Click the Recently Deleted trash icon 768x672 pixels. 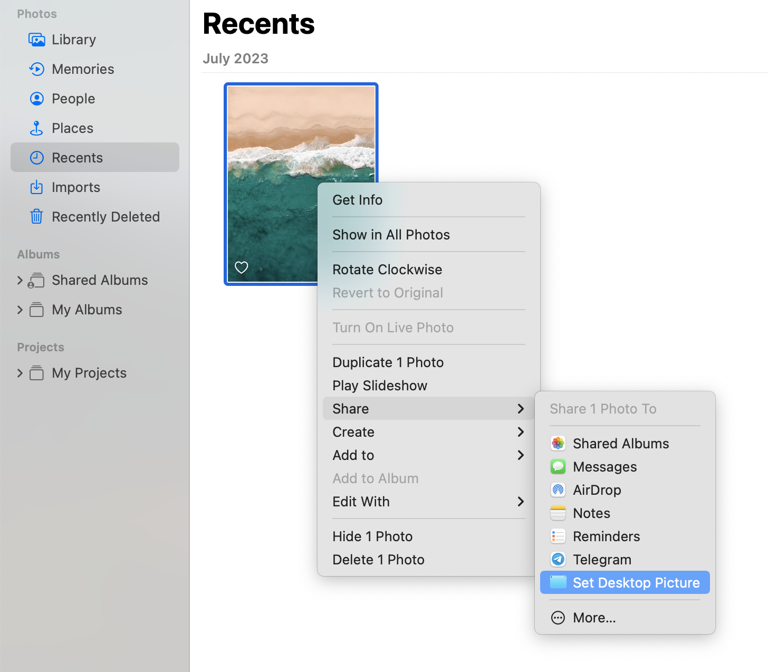(x=36, y=217)
